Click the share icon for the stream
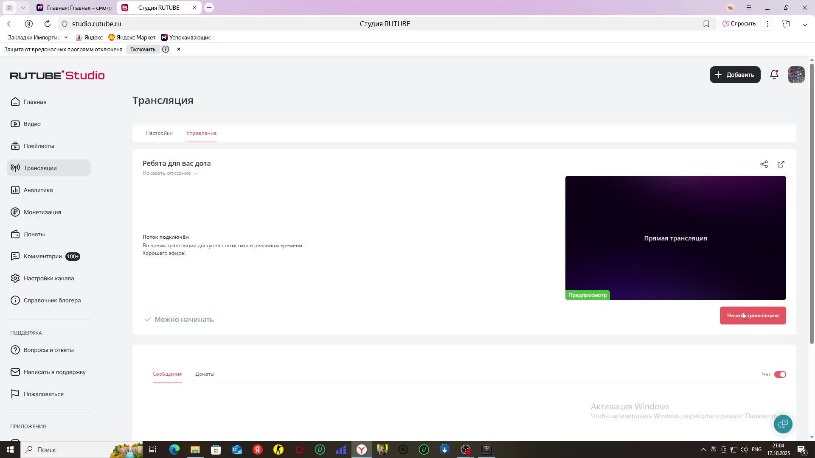This screenshot has width=815, height=458. tap(764, 164)
